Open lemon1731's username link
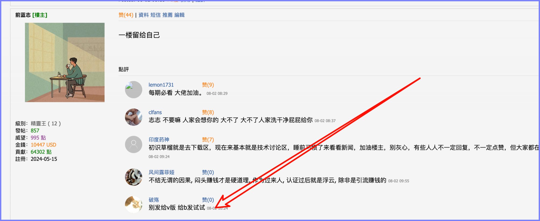540x221 pixels. (161, 85)
